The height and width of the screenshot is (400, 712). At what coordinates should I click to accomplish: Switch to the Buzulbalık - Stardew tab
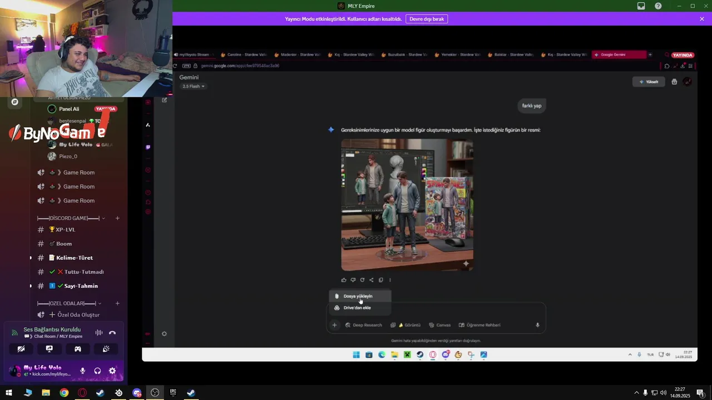click(x=404, y=55)
